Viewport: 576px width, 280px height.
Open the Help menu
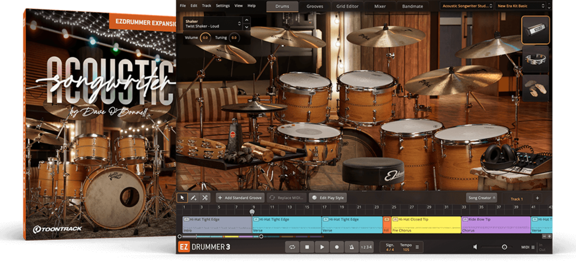click(251, 6)
